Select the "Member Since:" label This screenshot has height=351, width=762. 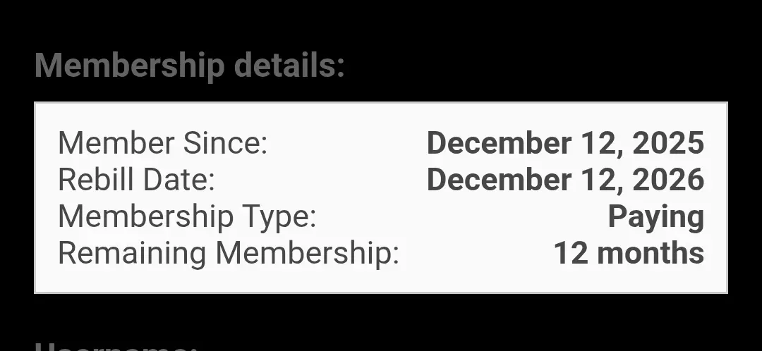pos(163,143)
